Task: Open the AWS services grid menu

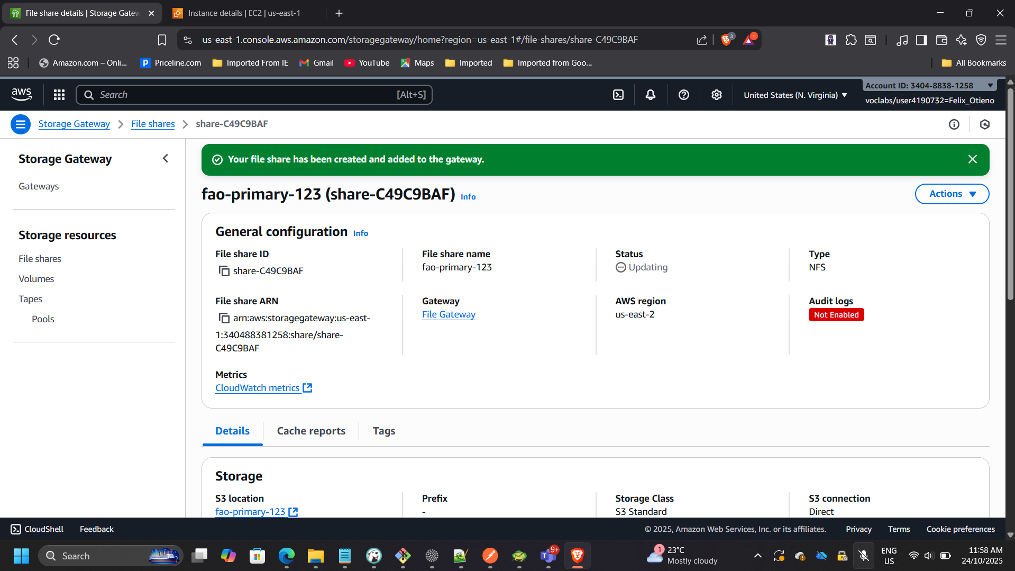Action: coord(59,95)
